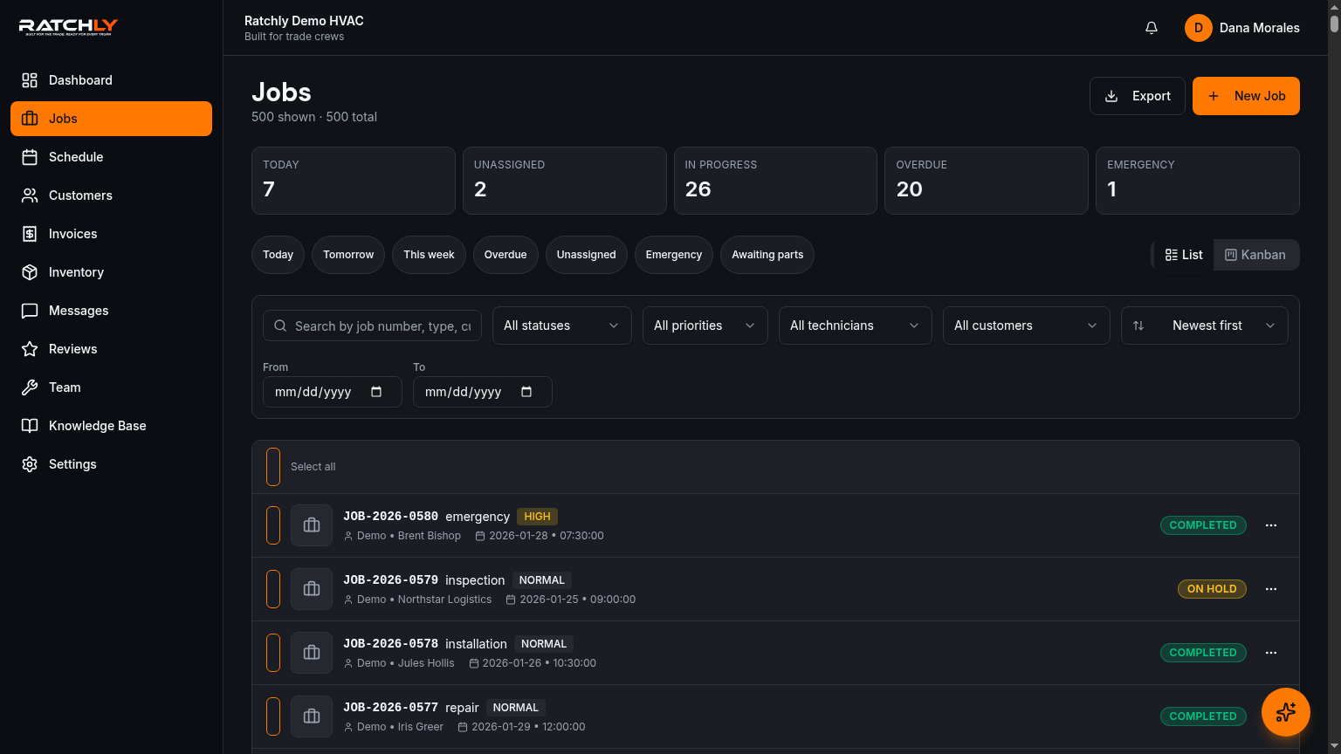Click the calendar icon in To date
1341x754 pixels.
[526, 392]
